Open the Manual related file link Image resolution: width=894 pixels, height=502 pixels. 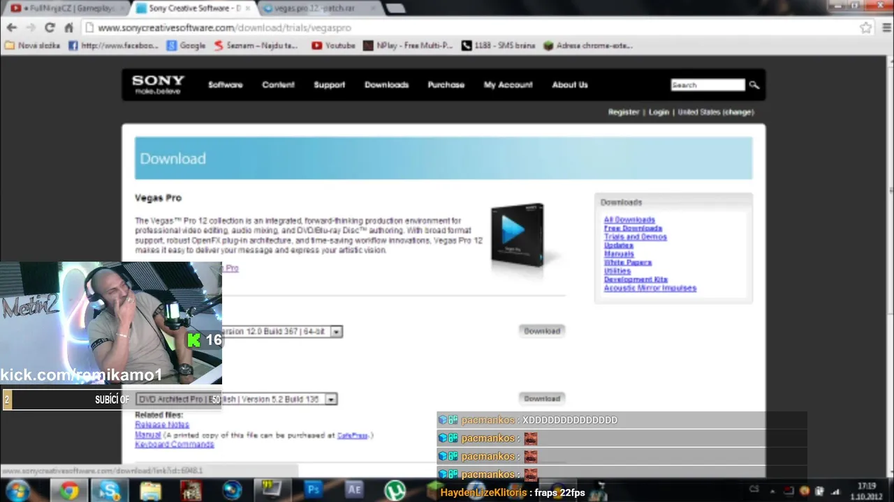click(x=147, y=435)
